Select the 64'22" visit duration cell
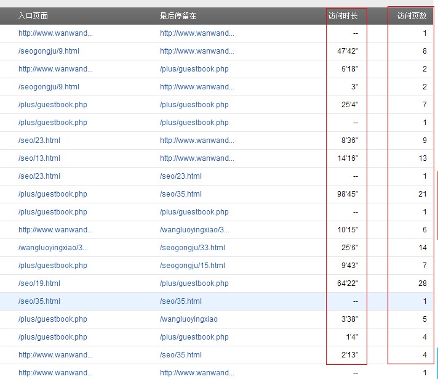The image size is (438, 379). click(x=348, y=283)
